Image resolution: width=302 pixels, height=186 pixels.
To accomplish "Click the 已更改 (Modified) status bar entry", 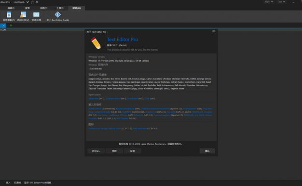I will [17, 183].
